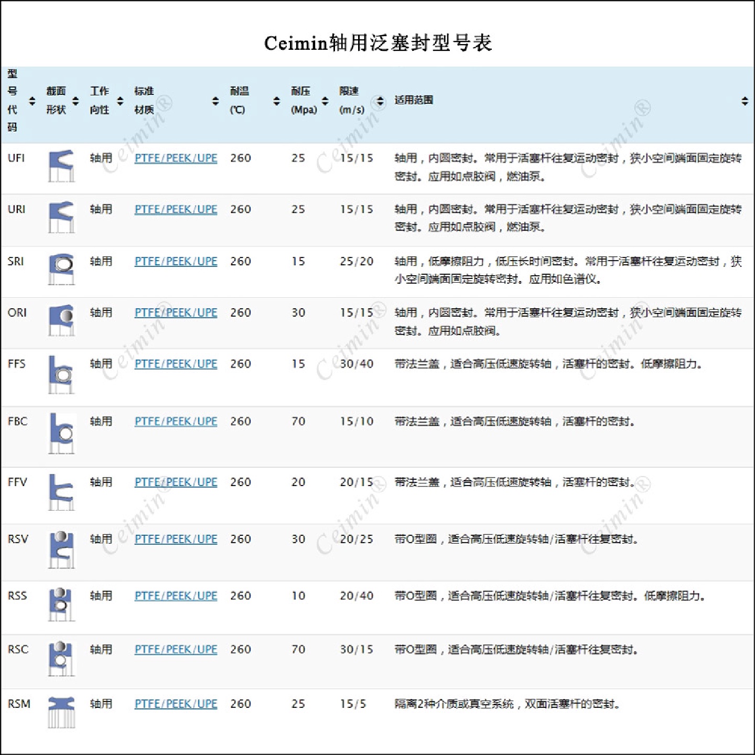Image resolution: width=755 pixels, height=755 pixels.
Task: Select the model code FFV
Action: (x=17, y=482)
